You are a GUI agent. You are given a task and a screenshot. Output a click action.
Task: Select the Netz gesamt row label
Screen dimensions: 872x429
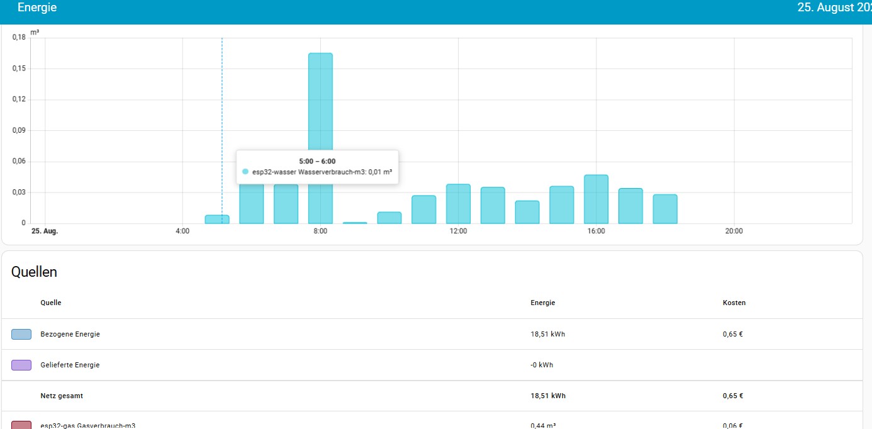[x=62, y=396]
